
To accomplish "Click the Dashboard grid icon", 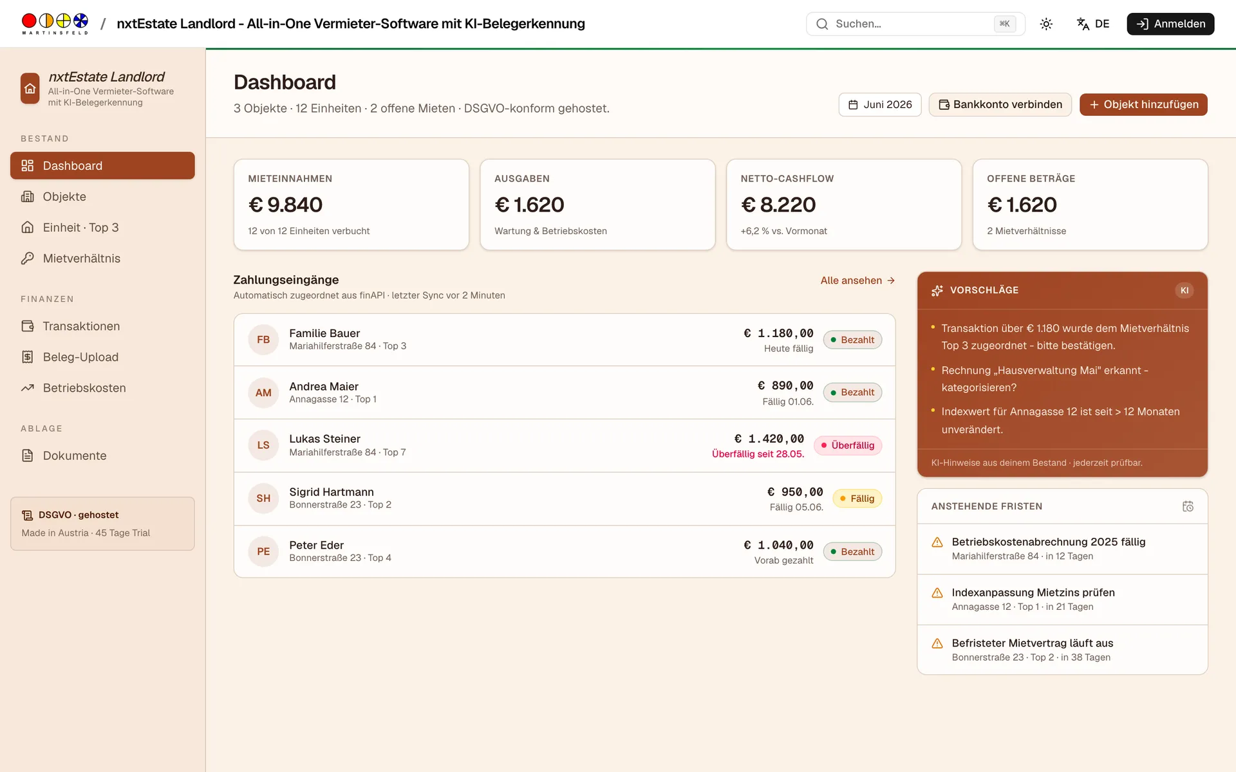I will [x=27, y=165].
